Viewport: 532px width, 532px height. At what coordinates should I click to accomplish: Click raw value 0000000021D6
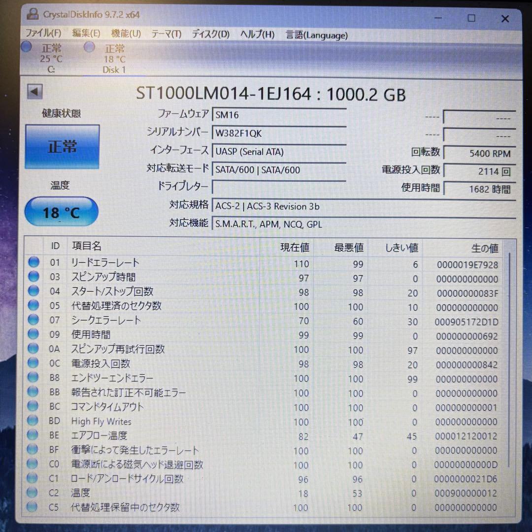click(465, 479)
